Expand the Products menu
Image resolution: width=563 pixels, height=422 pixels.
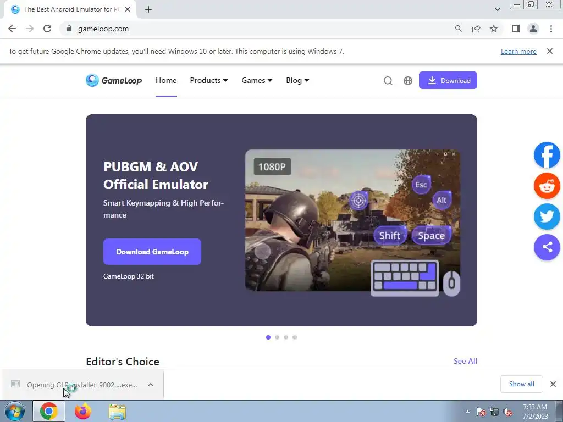tap(208, 80)
